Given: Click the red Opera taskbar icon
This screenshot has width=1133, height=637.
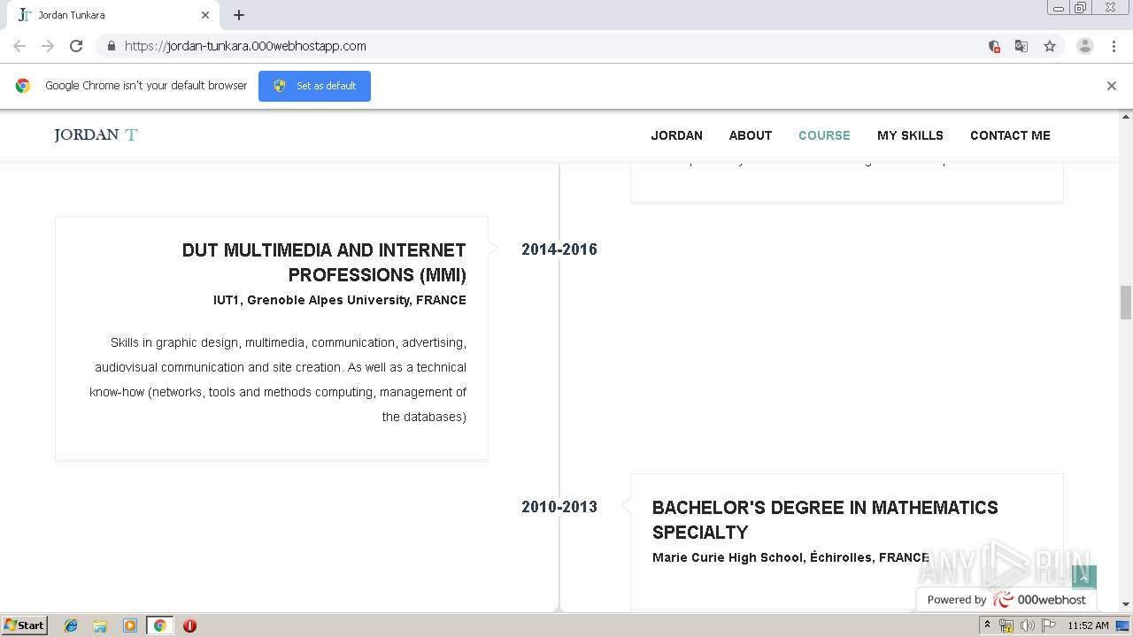Looking at the screenshot, I should pos(189,625).
